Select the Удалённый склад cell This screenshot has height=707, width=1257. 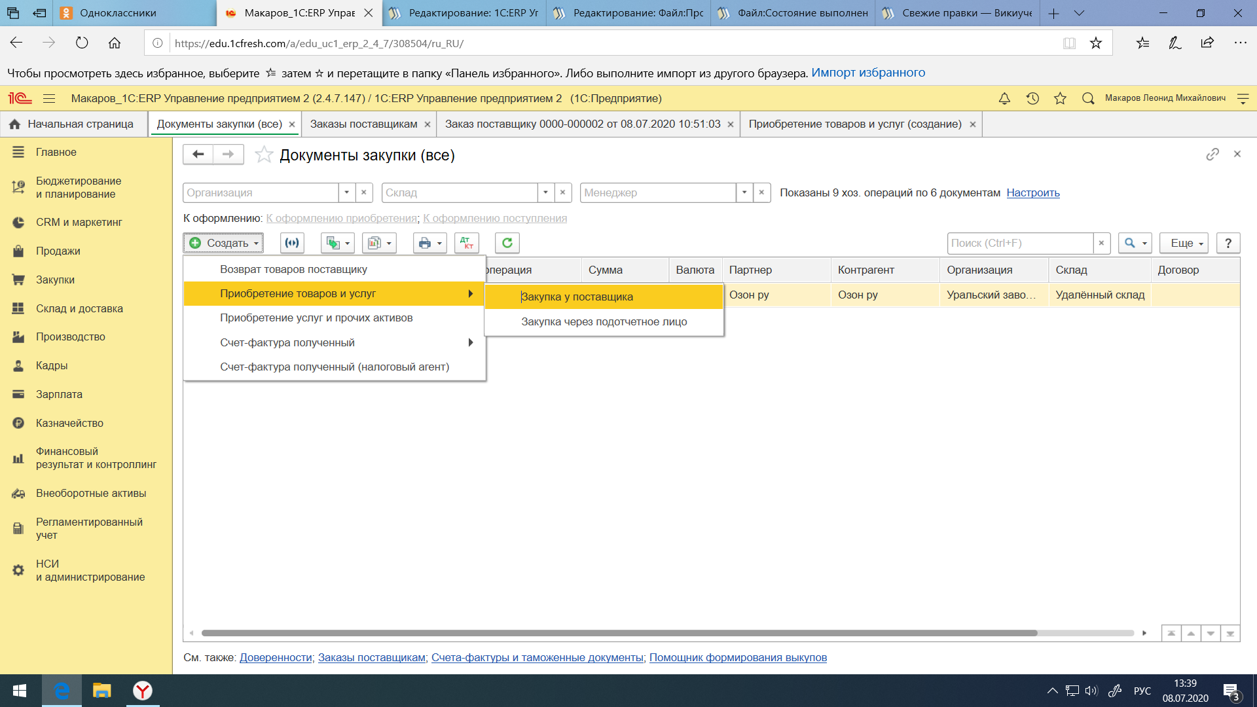(1100, 295)
